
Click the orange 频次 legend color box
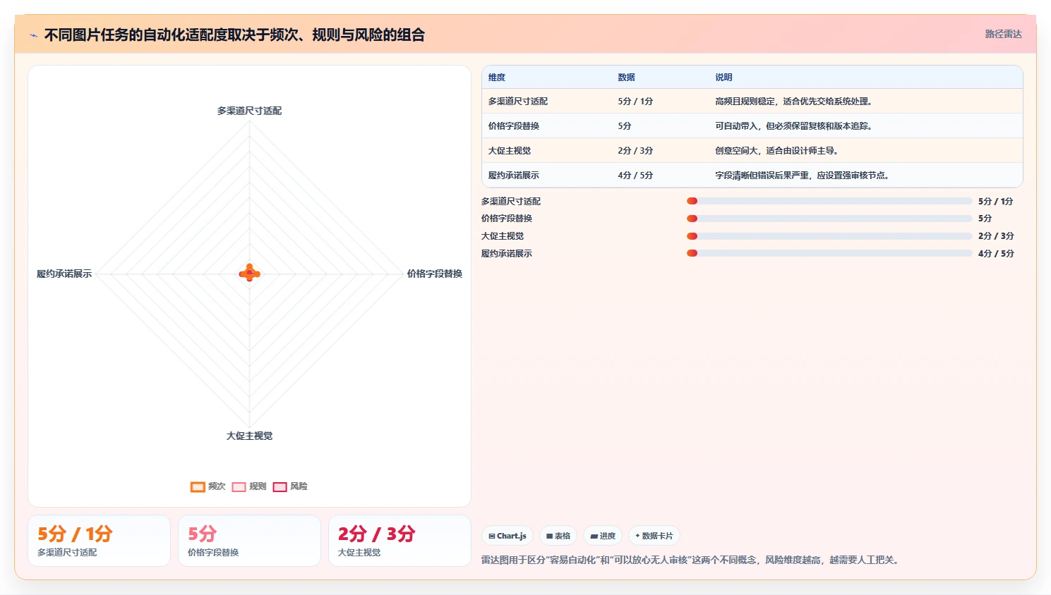tap(198, 486)
